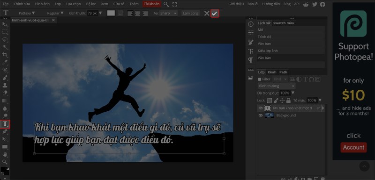The width and height of the screenshot is (375, 180).
Task: Select the Eraser tool
Action: click(5, 93)
